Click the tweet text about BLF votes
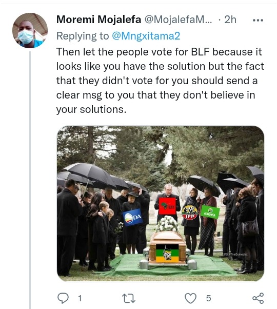 click(x=160, y=81)
